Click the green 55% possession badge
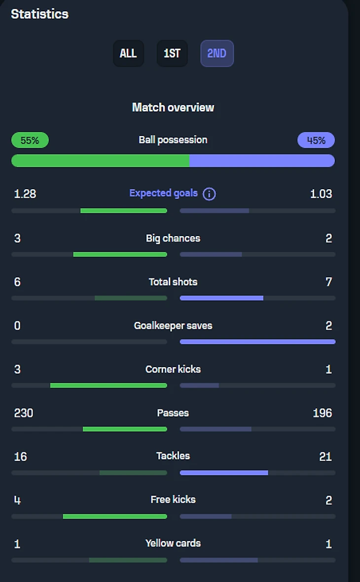The width and height of the screenshot is (360, 582). (30, 140)
